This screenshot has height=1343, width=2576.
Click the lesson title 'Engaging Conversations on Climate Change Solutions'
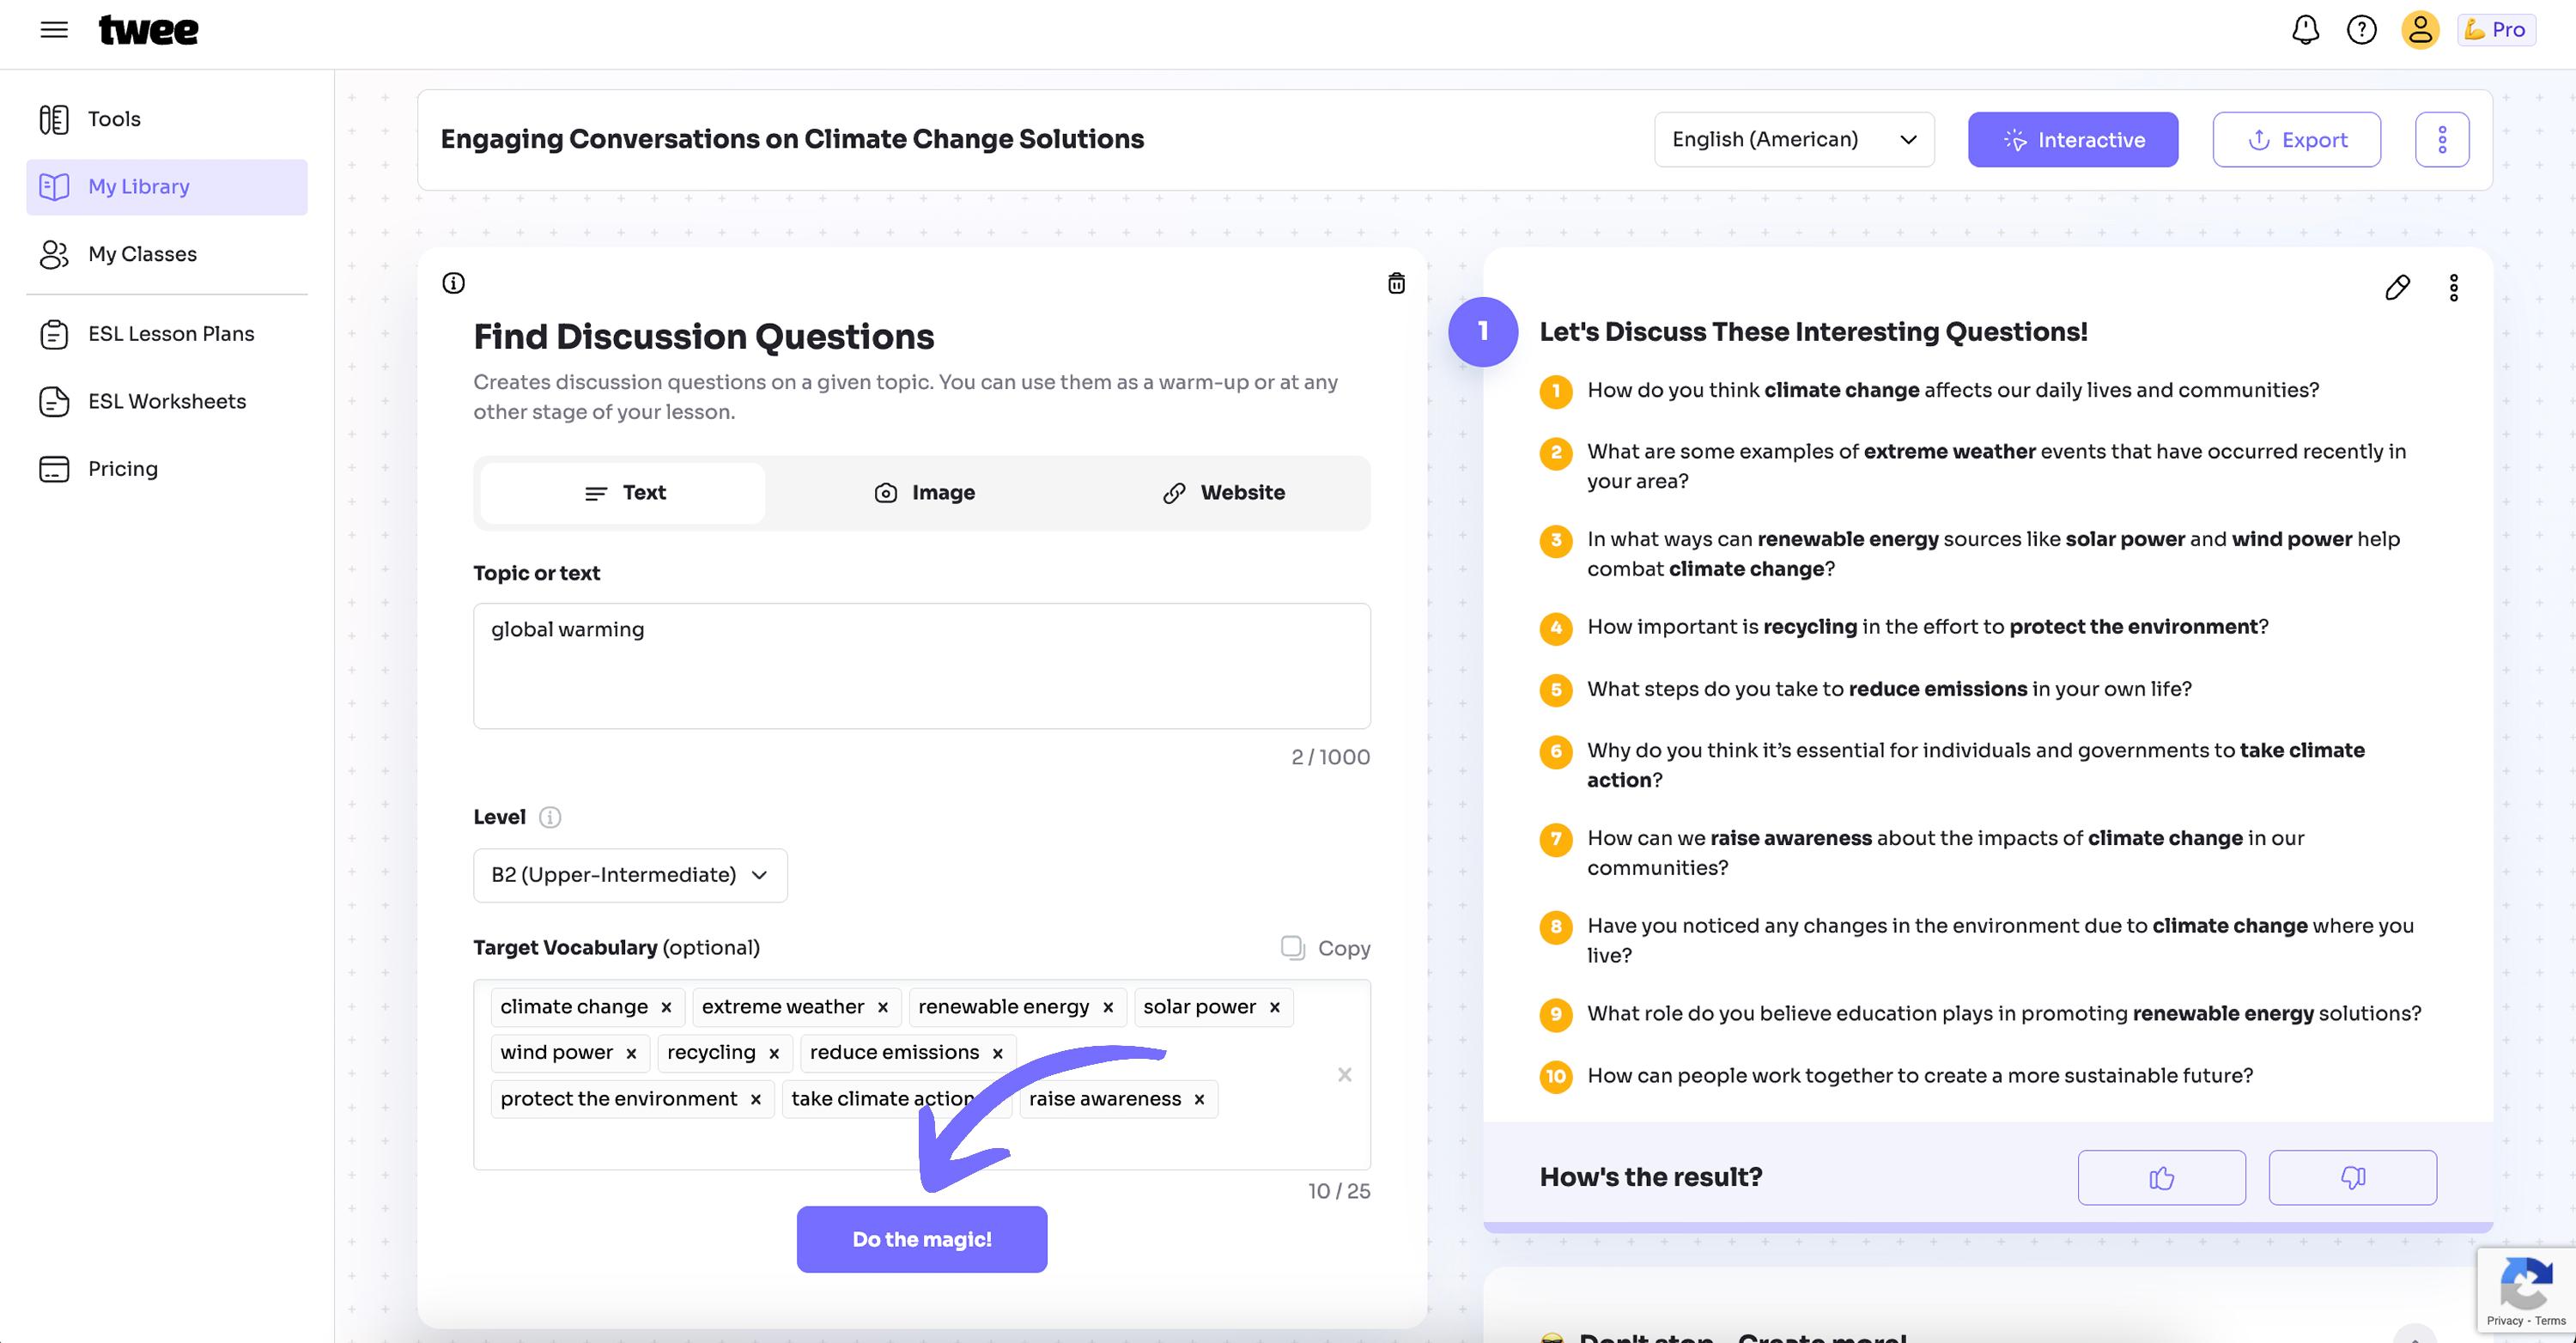[x=792, y=140]
